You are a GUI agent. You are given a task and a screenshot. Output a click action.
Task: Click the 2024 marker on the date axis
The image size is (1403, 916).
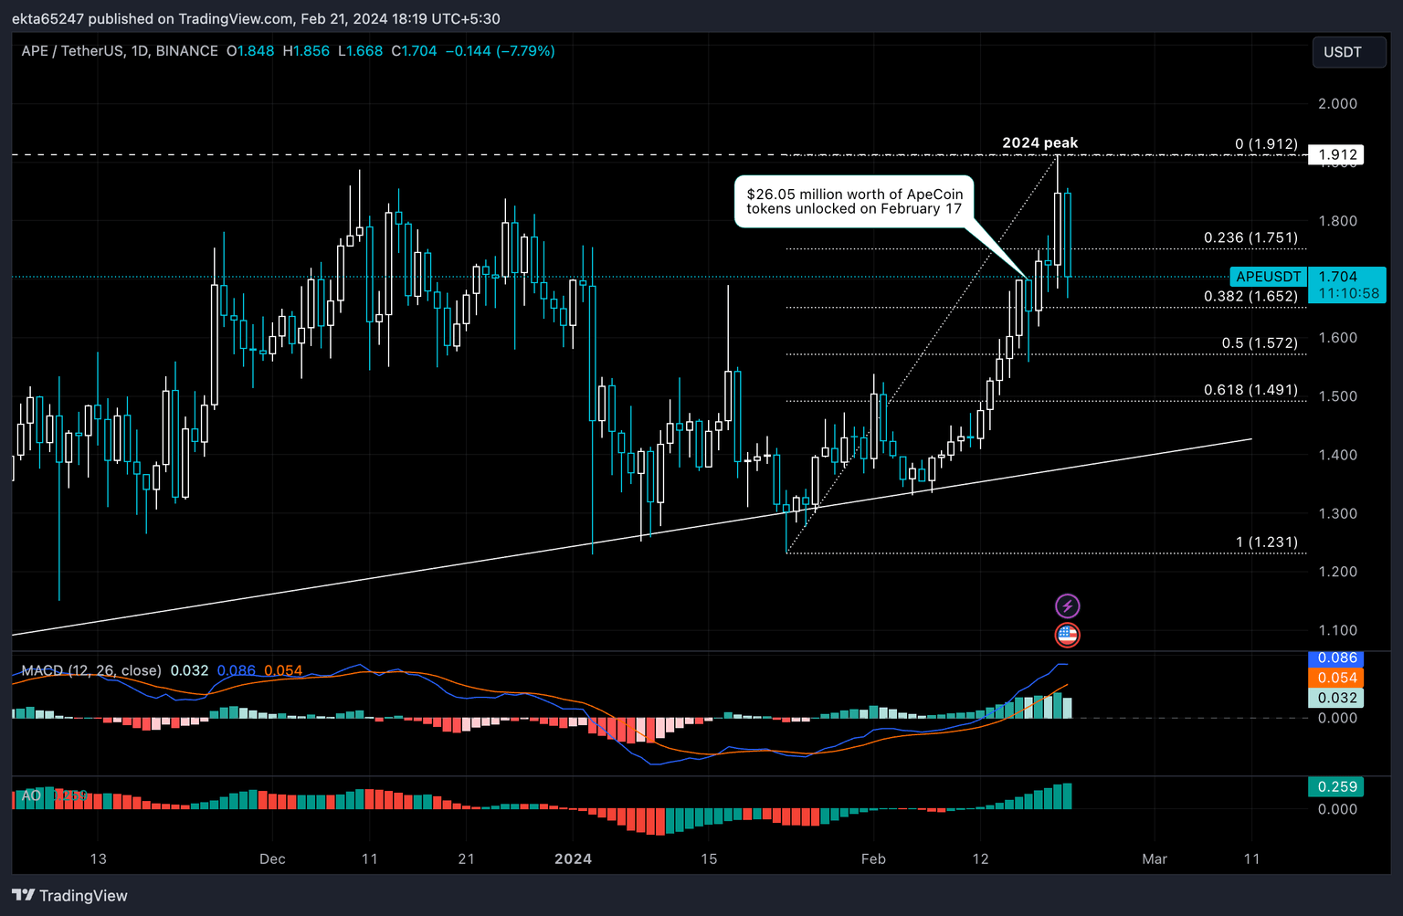[x=573, y=858]
